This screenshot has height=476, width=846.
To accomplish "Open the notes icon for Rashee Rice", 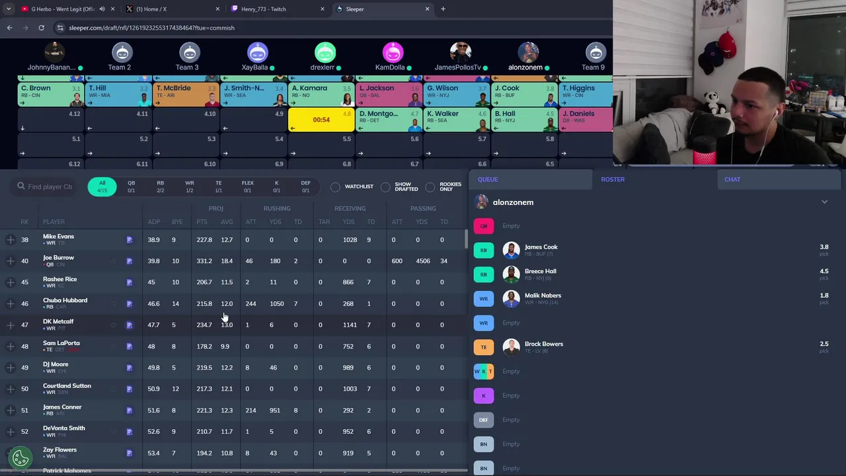I will point(130,282).
